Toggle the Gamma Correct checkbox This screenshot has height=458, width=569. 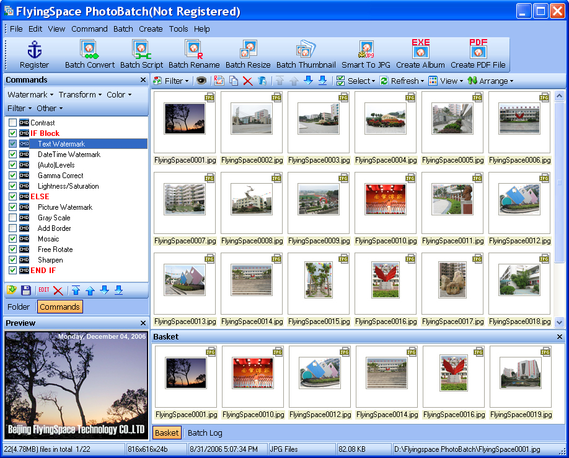coord(12,176)
